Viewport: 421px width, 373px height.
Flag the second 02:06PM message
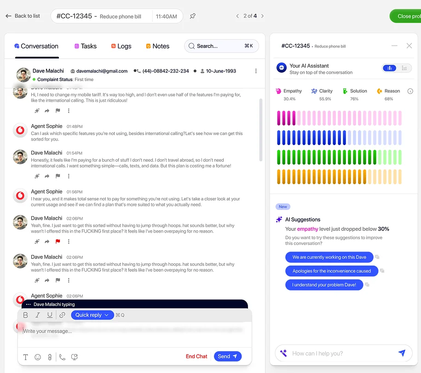tap(58, 280)
